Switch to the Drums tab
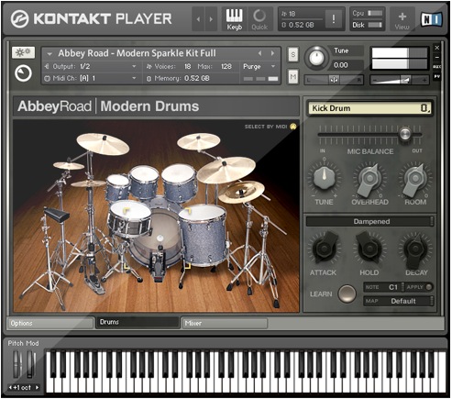 [137, 322]
